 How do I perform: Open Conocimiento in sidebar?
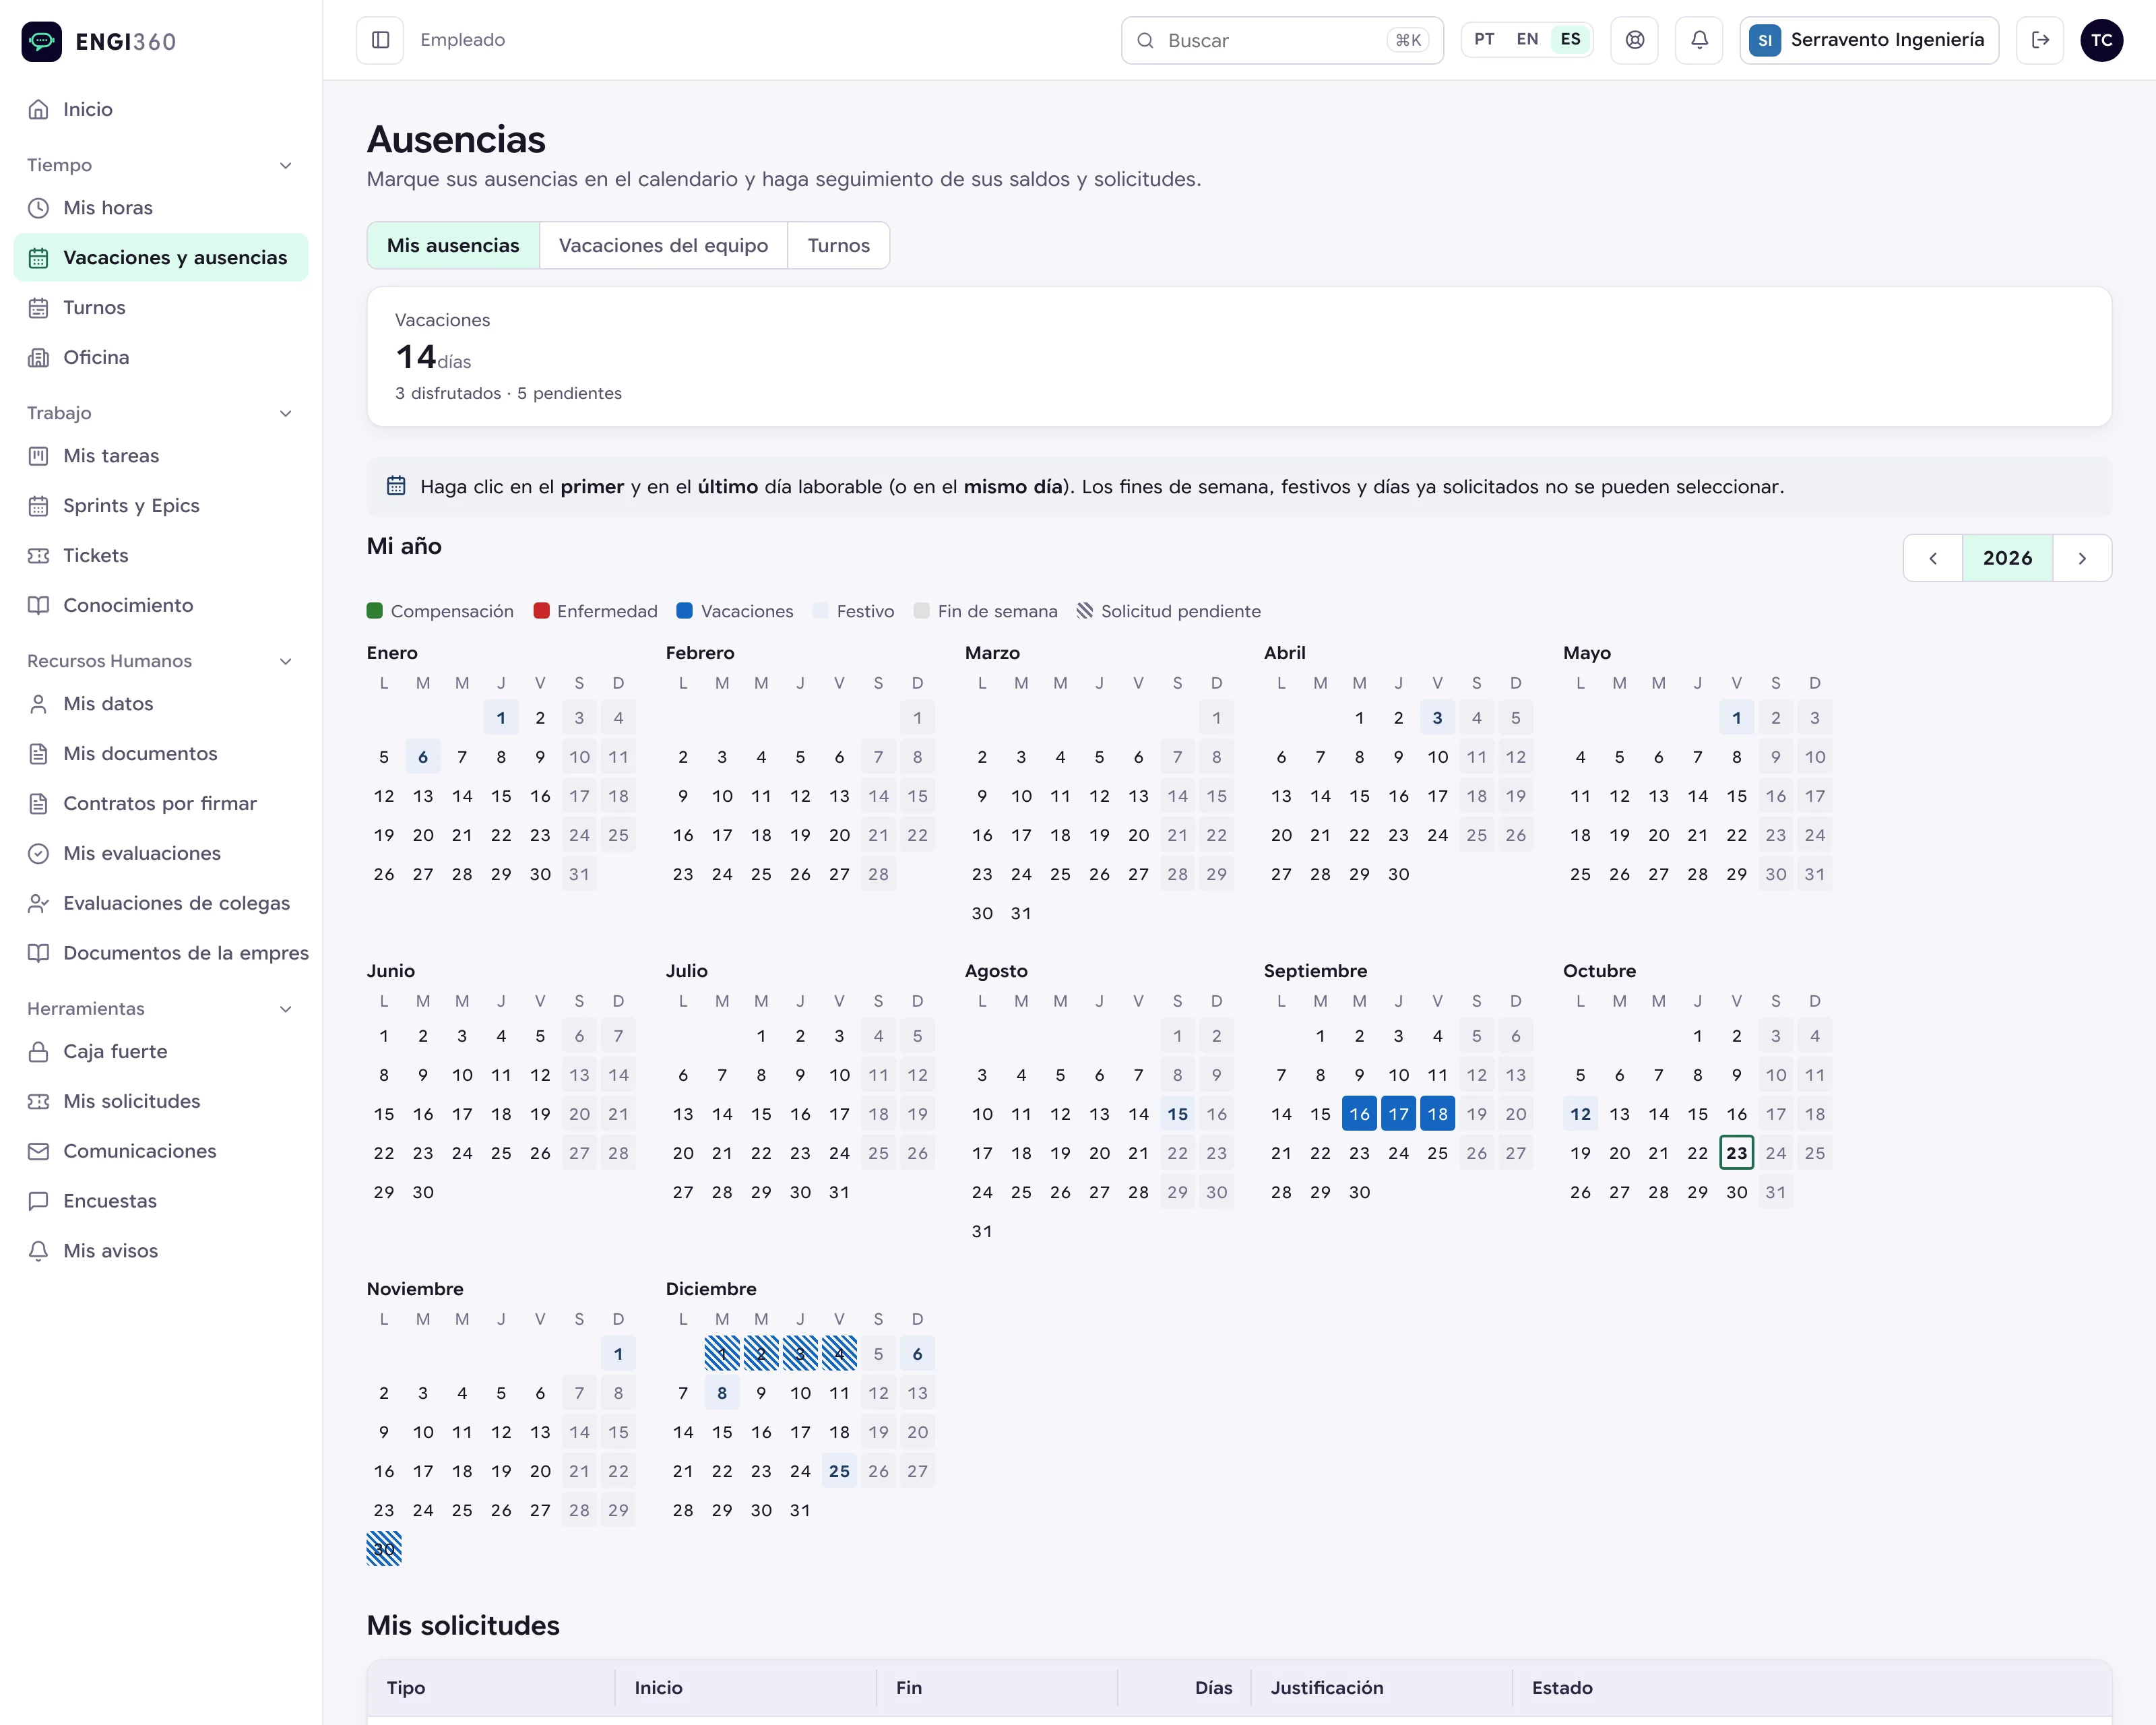coord(161,605)
